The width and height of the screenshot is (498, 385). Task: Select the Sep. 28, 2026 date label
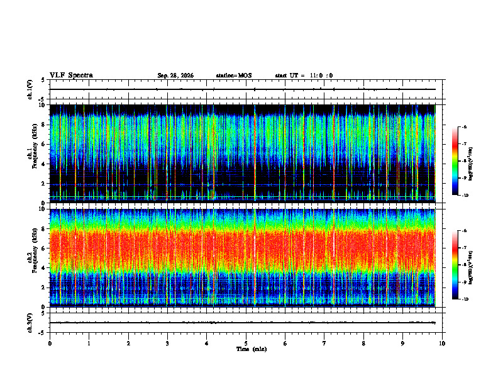tap(175, 75)
